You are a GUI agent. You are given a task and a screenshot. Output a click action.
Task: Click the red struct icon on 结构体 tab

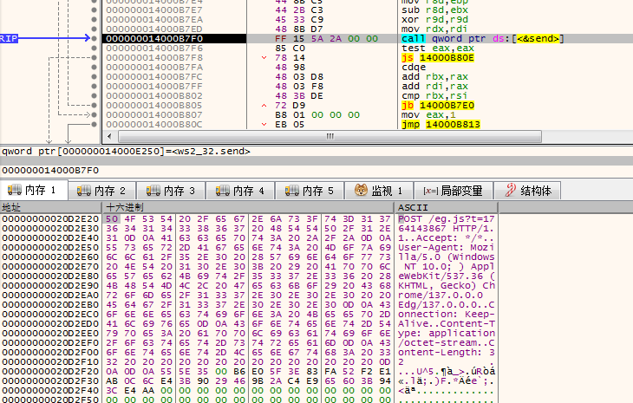[x=511, y=190]
